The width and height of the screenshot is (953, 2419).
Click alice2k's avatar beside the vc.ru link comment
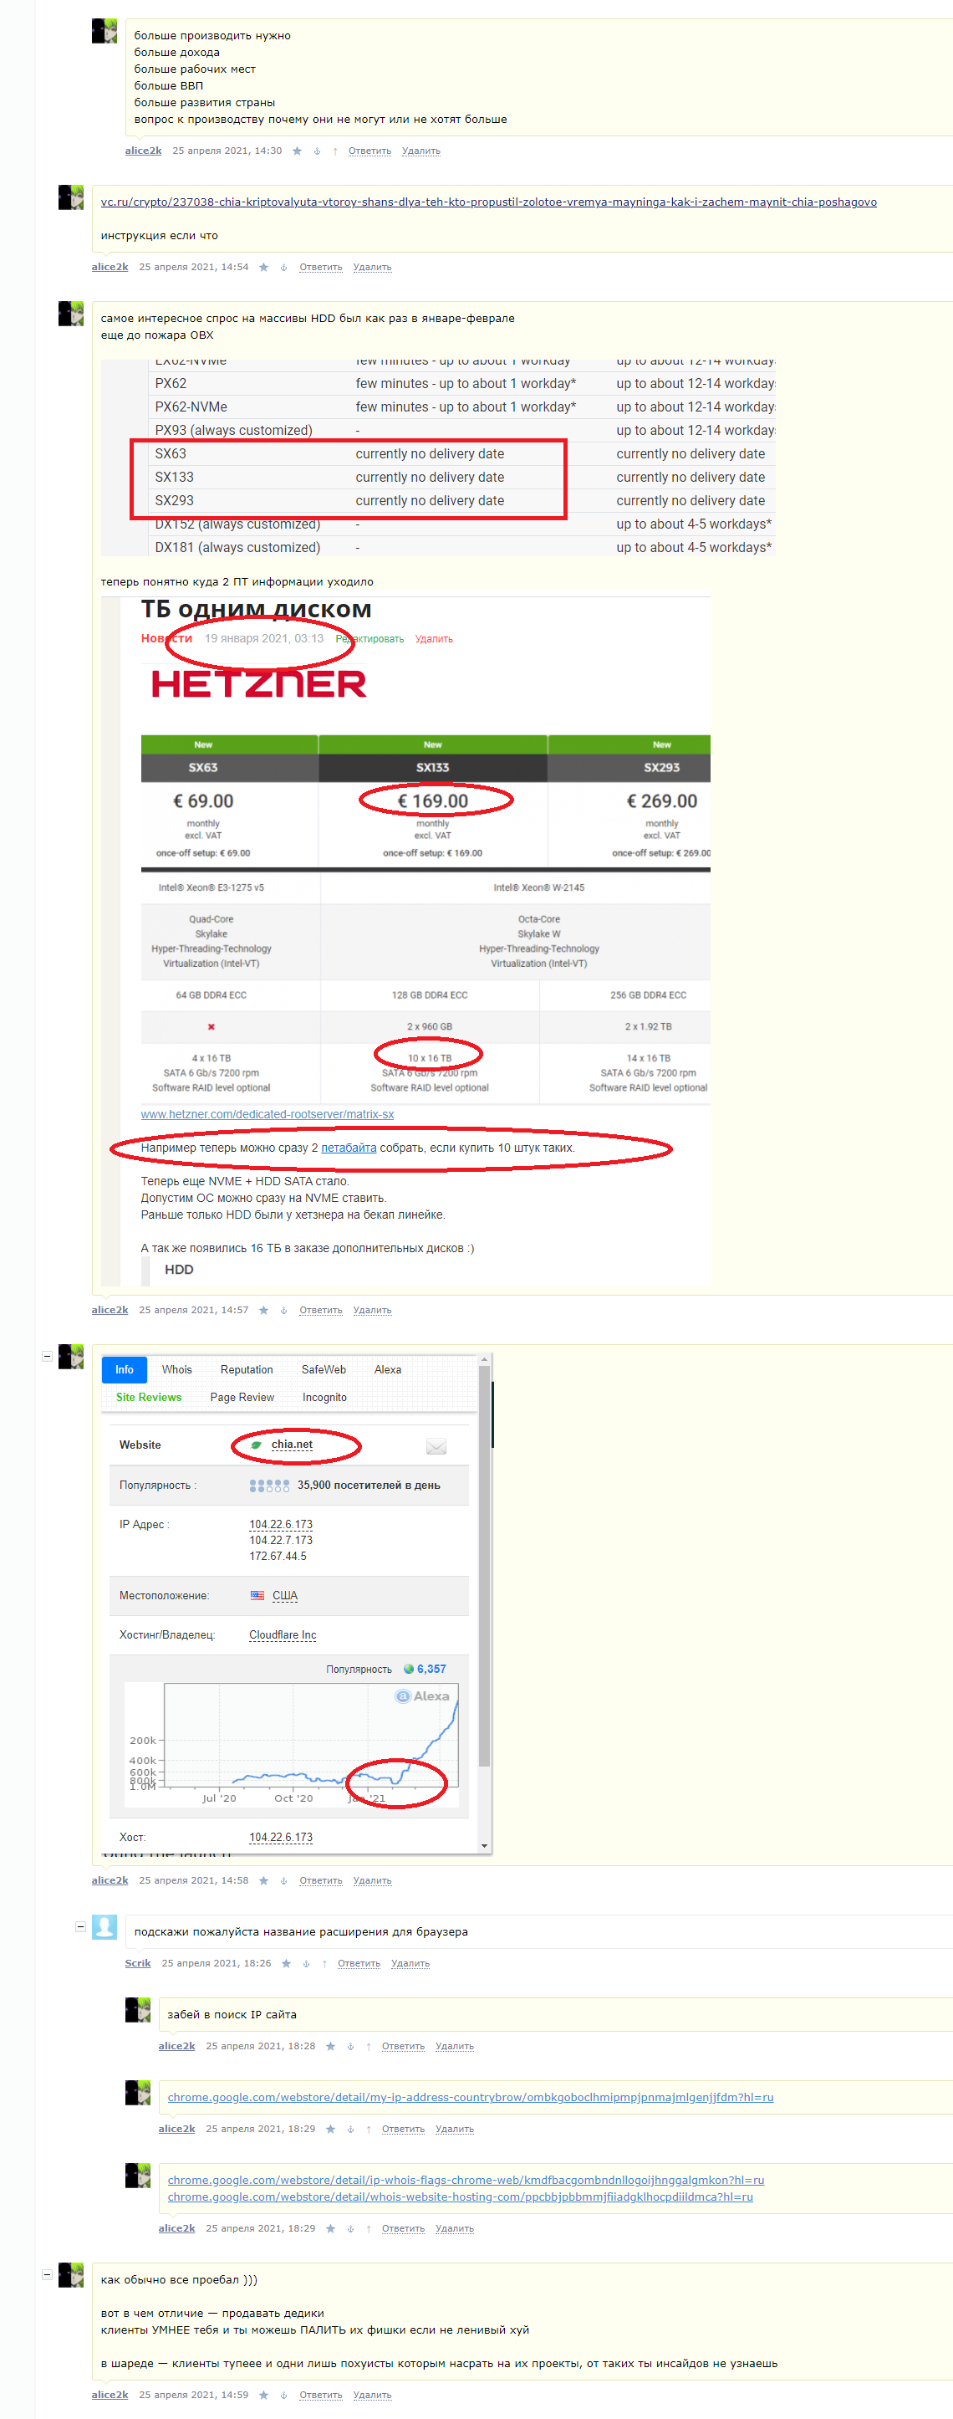(x=71, y=197)
